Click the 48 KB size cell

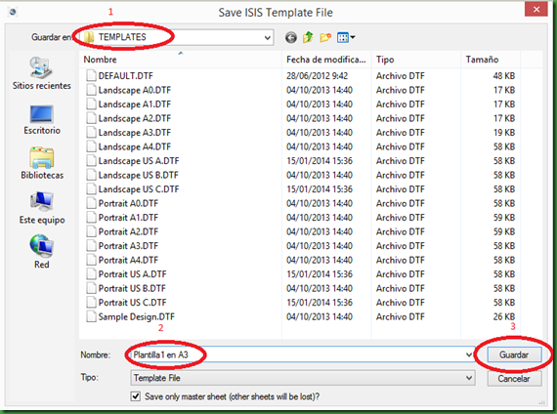point(503,75)
